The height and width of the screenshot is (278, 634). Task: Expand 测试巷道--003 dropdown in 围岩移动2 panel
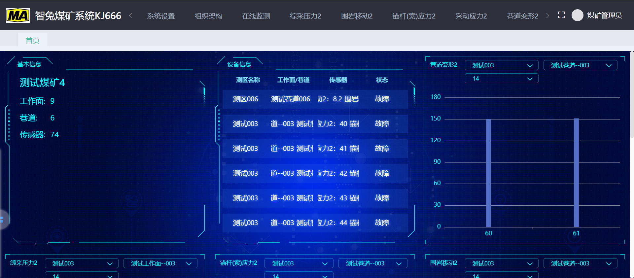point(580,263)
